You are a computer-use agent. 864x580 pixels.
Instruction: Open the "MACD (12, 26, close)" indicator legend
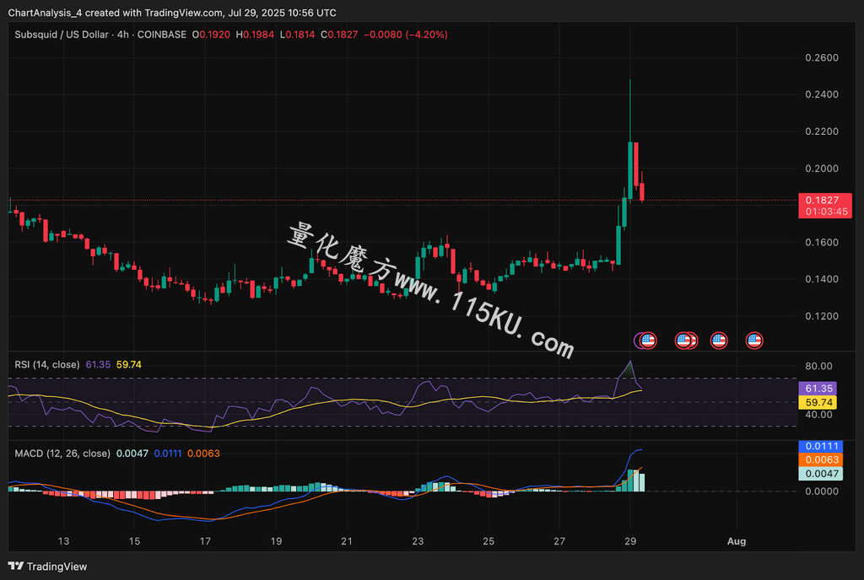coord(62,454)
